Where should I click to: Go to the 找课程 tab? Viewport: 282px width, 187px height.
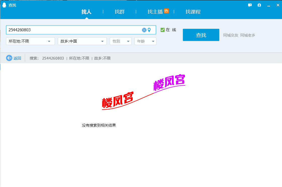[x=193, y=12]
